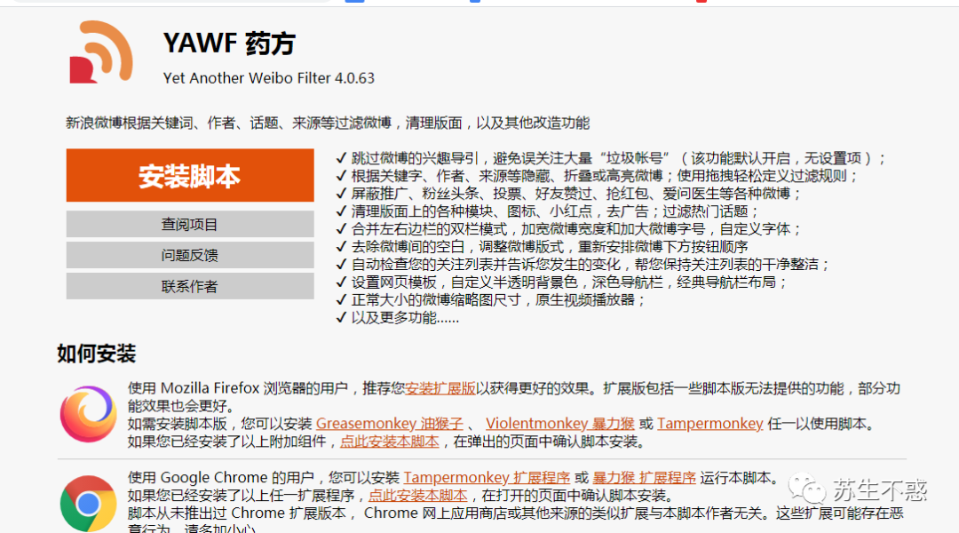Open the Violentmonkey 暴力猴 link
The width and height of the screenshot is (959, 533).
559,424
